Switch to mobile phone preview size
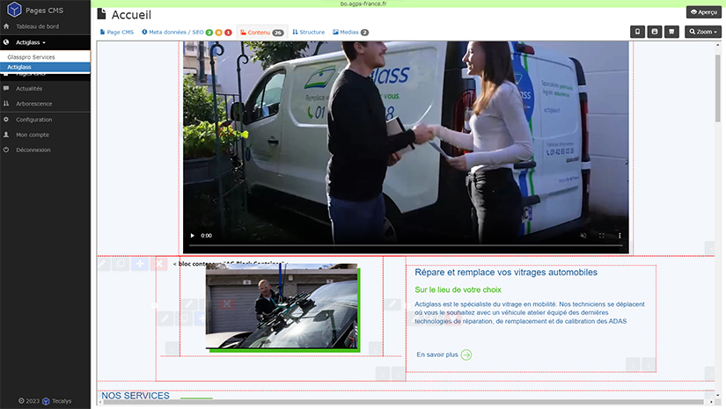 click(x=638, y=32)
